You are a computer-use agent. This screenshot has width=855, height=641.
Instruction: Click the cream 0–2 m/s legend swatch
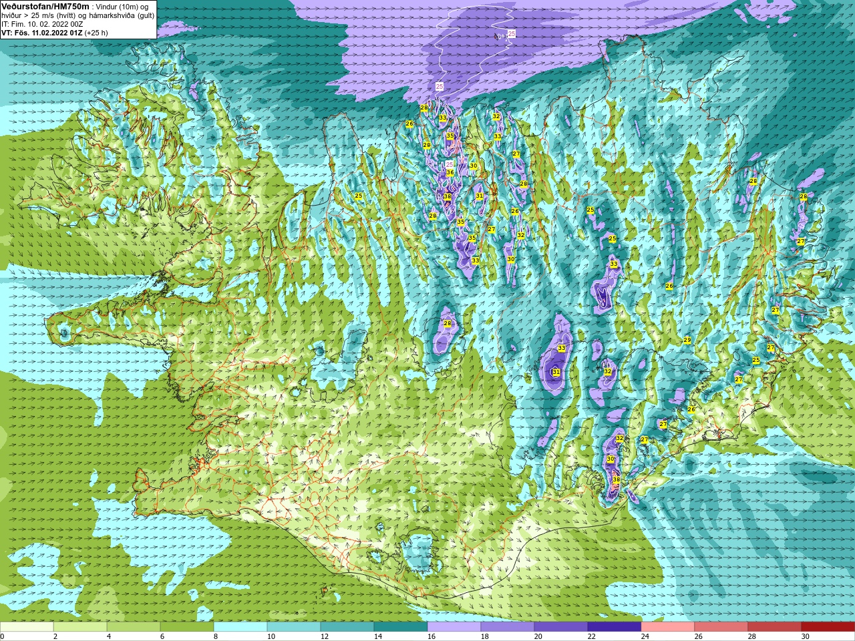[x=27, y=627]
